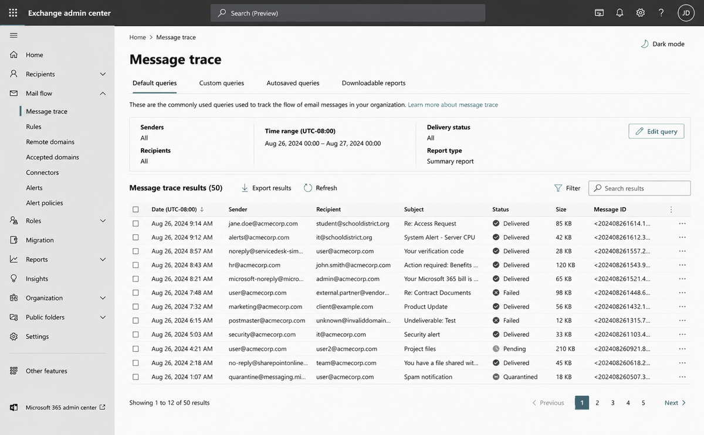Select checkbox for postmaster@acmecorp.com row
Screen dimensions: 704x435
[136, 321]
